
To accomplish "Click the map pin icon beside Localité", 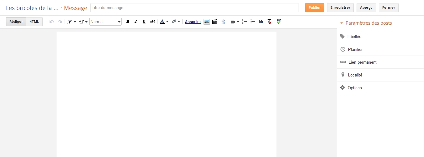I will pyautogui.click(x=343, y=75).
